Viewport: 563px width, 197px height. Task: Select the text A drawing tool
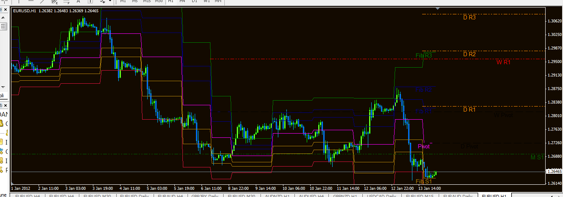pyautogui.click(x=78, y=1)
